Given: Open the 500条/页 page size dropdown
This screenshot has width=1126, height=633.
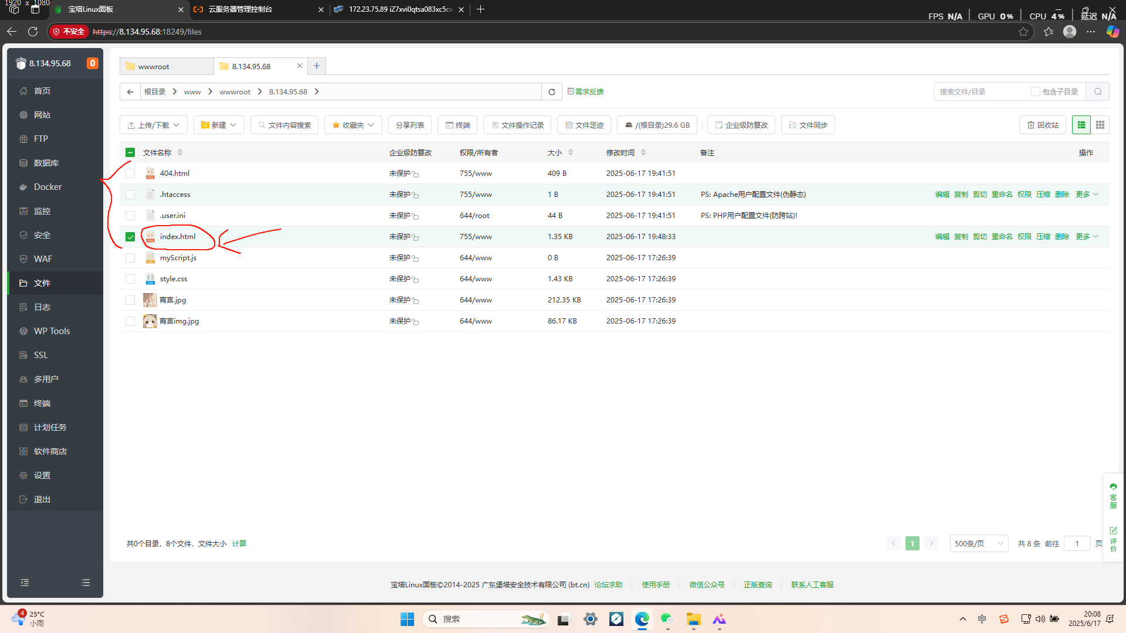Looking at the screenshot, I should (979, 543).
